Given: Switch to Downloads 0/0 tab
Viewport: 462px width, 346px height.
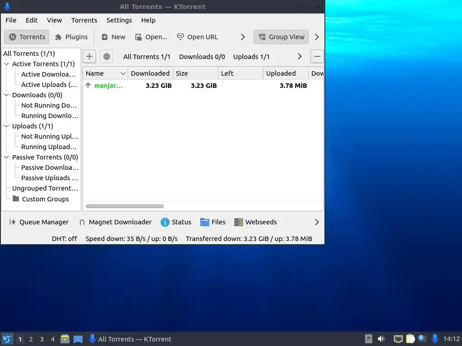Looking at the screenshot, I should click(x=202, y=57).
